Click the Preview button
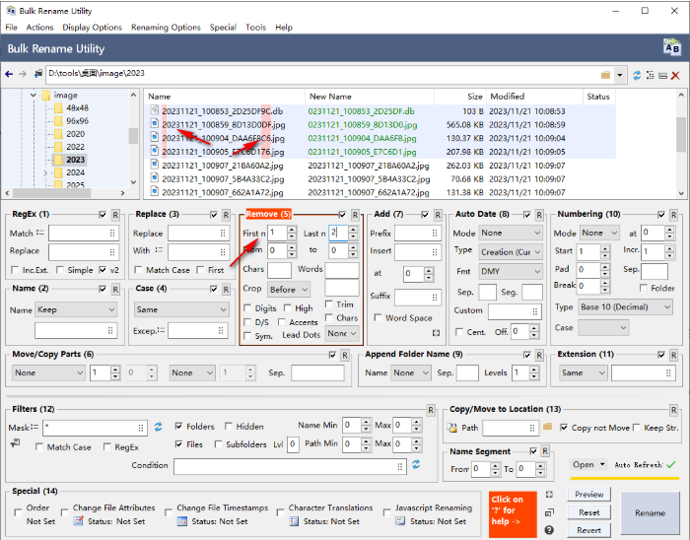 (588, 495)
